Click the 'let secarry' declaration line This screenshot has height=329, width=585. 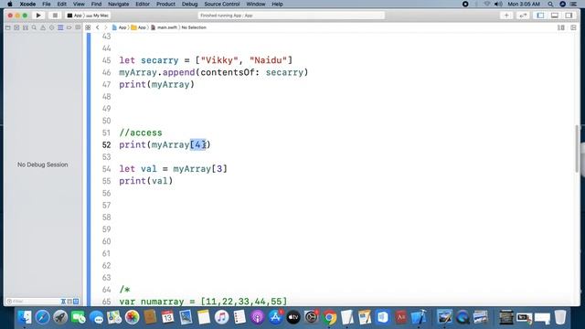[x=206, y=60]
